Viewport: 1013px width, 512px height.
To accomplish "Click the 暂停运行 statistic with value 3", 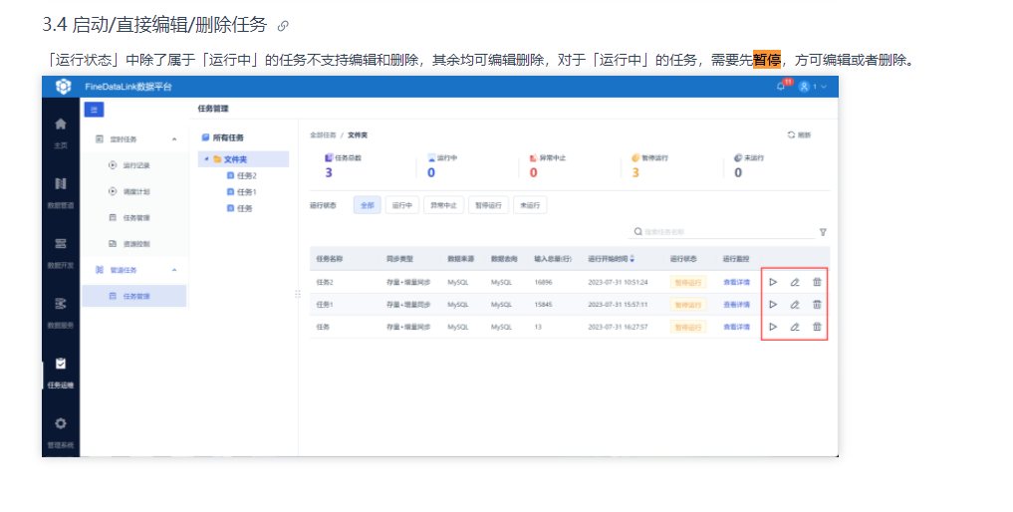I will tap(649, 166).
